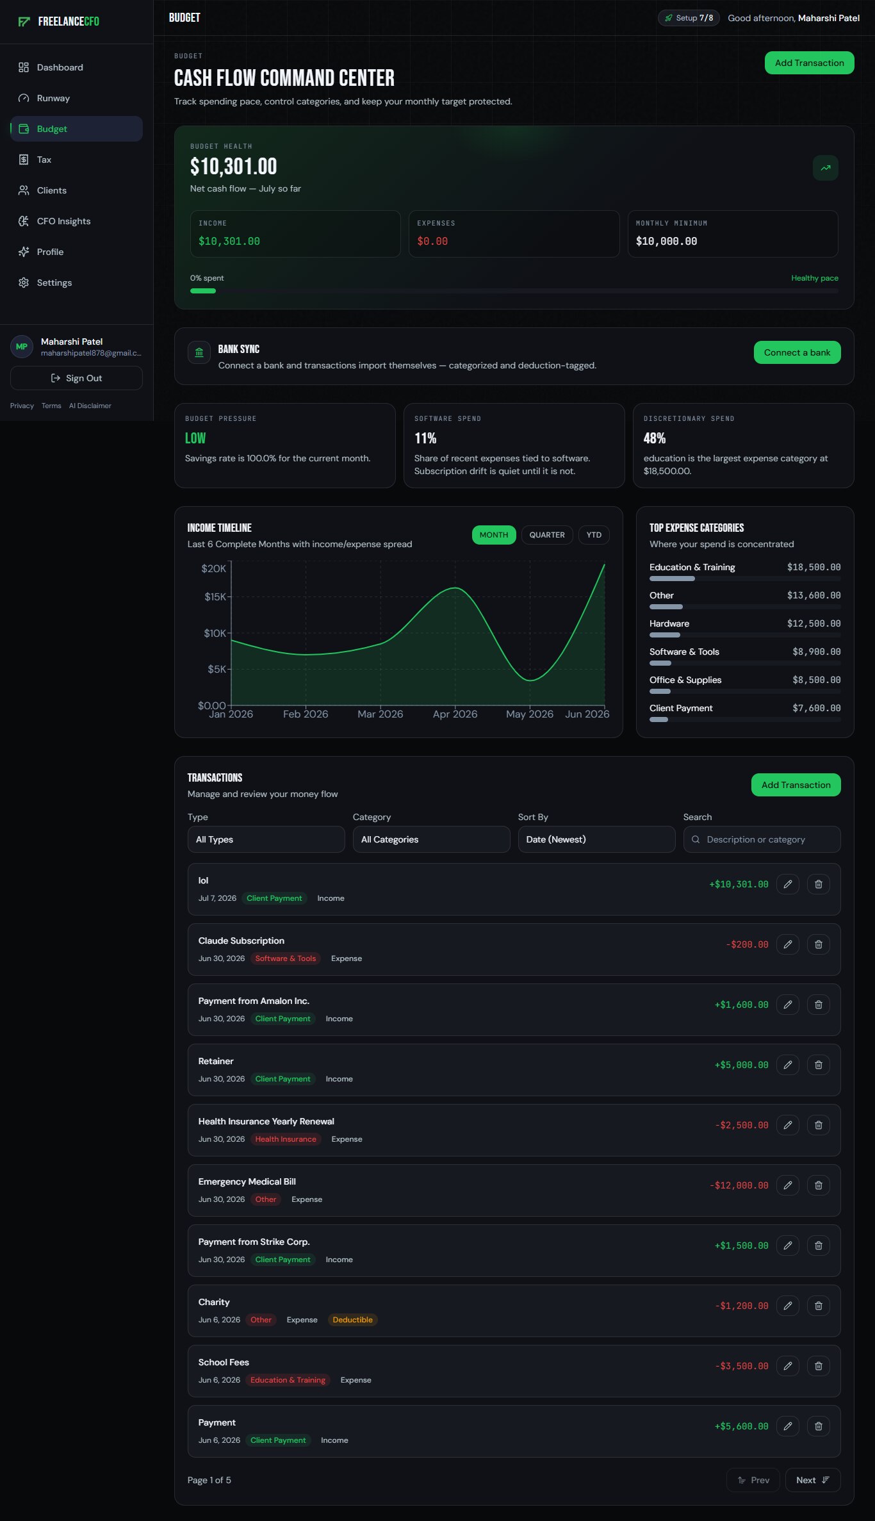Edit the Charity transaction
Image resolution: width=875 pixels, height=1521 pixels.
[788, 1306]
